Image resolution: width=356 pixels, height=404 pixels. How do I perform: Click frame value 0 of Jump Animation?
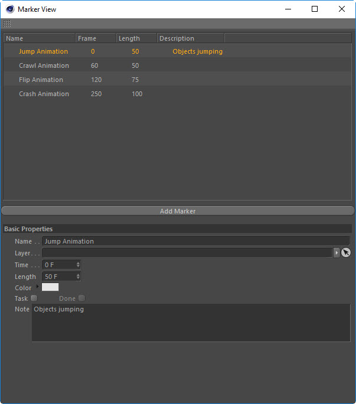(93, 51)
